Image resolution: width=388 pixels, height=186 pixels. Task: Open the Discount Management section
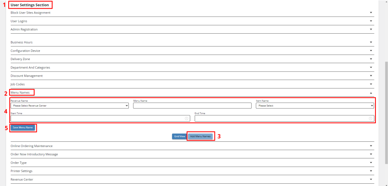371,76
